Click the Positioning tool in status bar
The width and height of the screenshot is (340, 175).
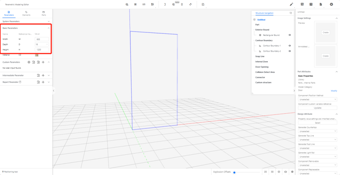10,172
